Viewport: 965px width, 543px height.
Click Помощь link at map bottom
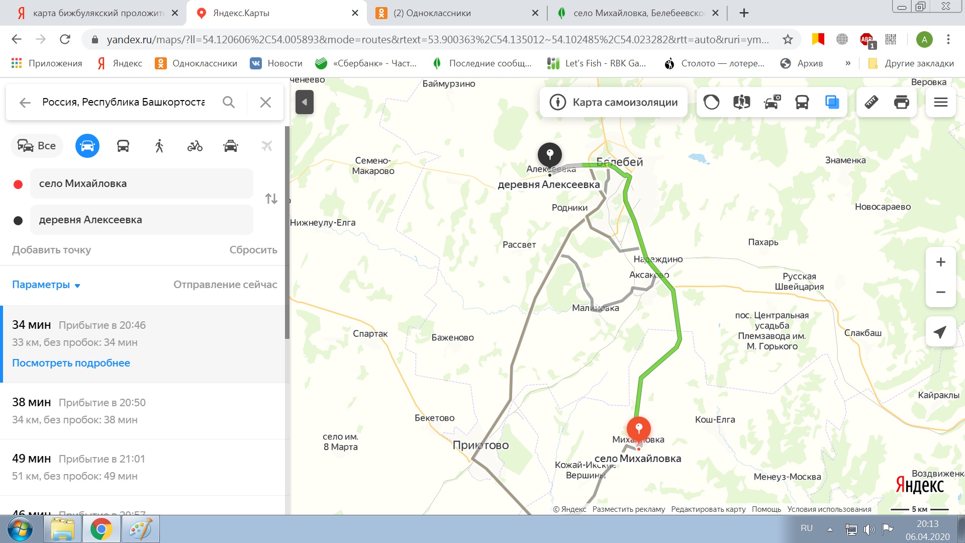point(766,509)
